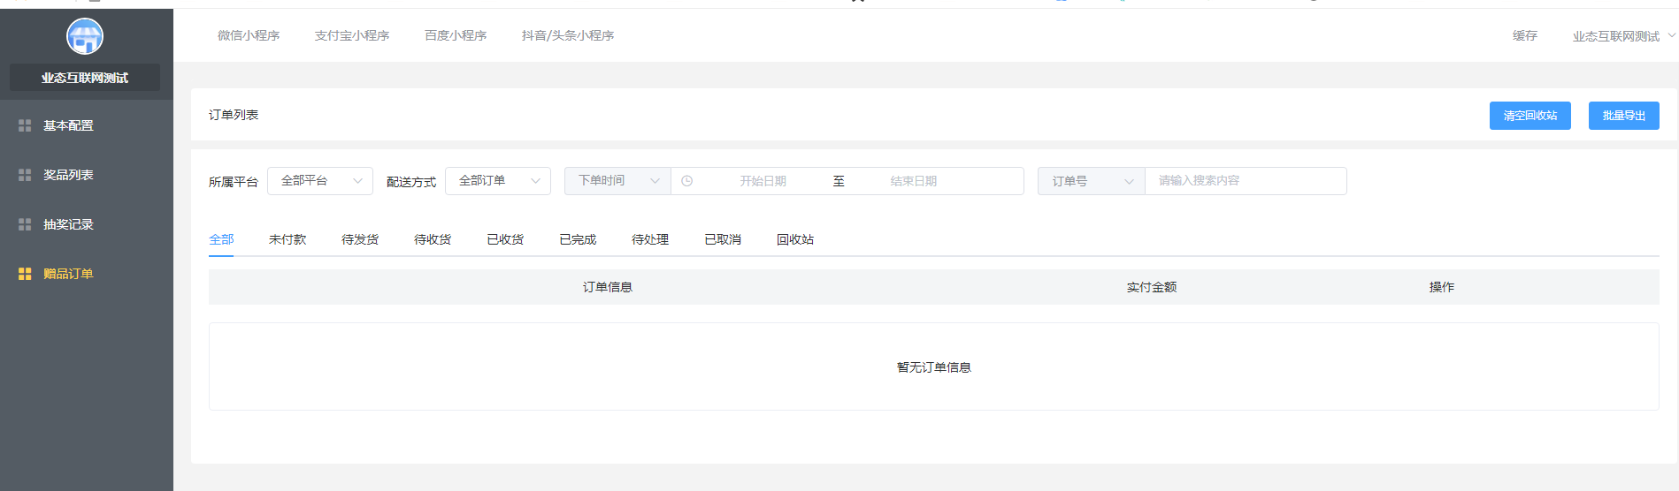Click the 清空回收站 button
The image size is (1679, 491).
coord(1530,116)
